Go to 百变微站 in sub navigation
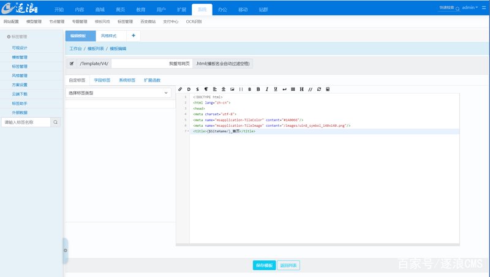Image resolution: width=490 pixels, height=277 pixels. point(148,21)
